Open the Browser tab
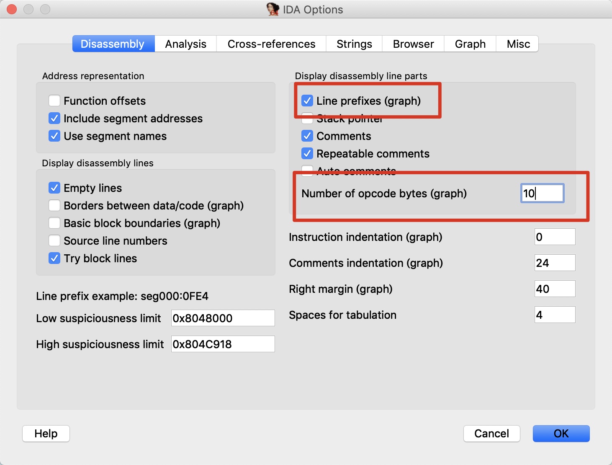Screen dimensions: 612x465 413,44
